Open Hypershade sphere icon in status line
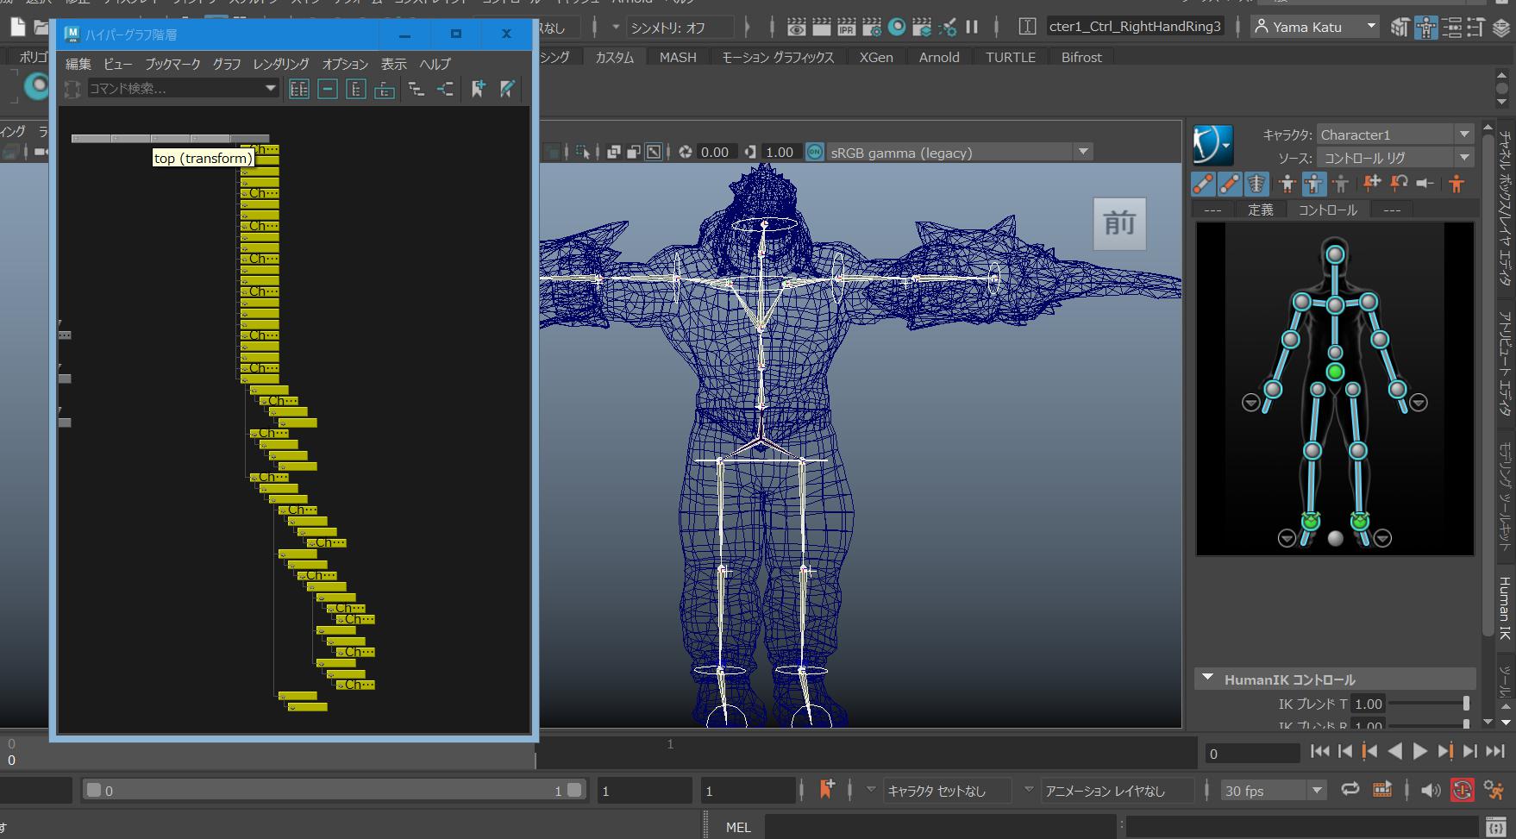The width and height of the screenshot is (1516, 839). 897,28
